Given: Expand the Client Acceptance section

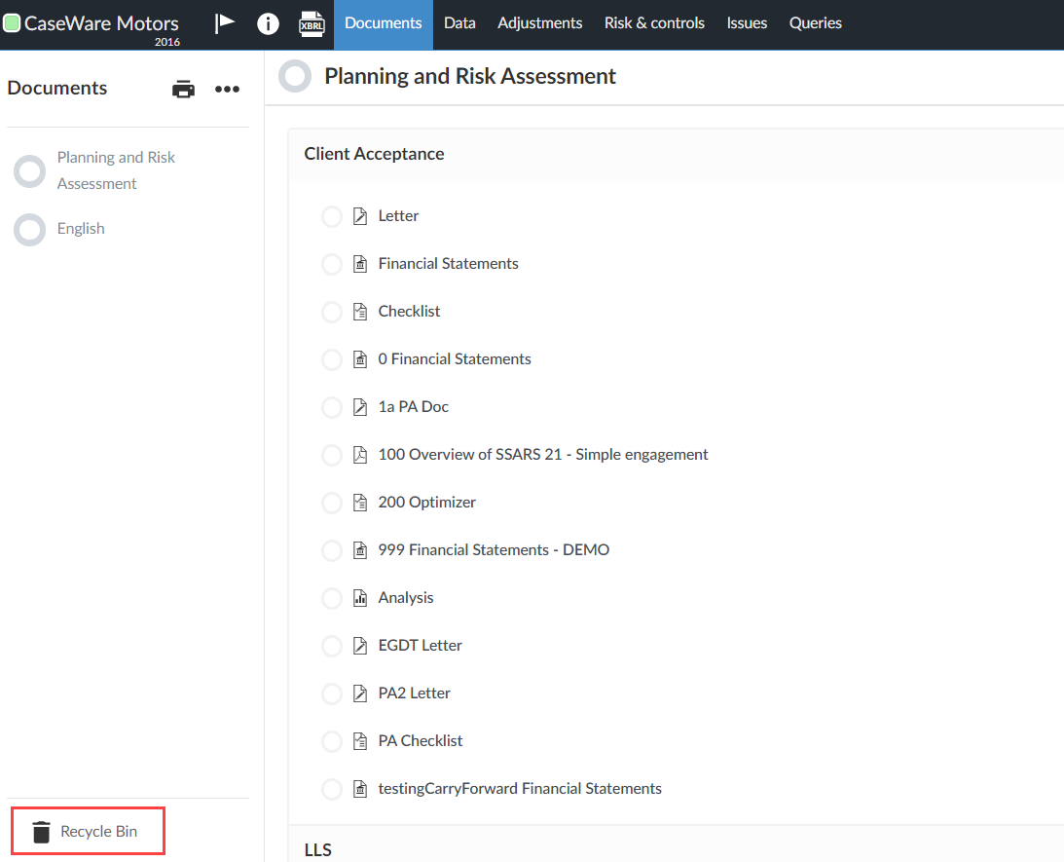Looking at the screenshot, I should pyautogui.click(x=375, y=153).
